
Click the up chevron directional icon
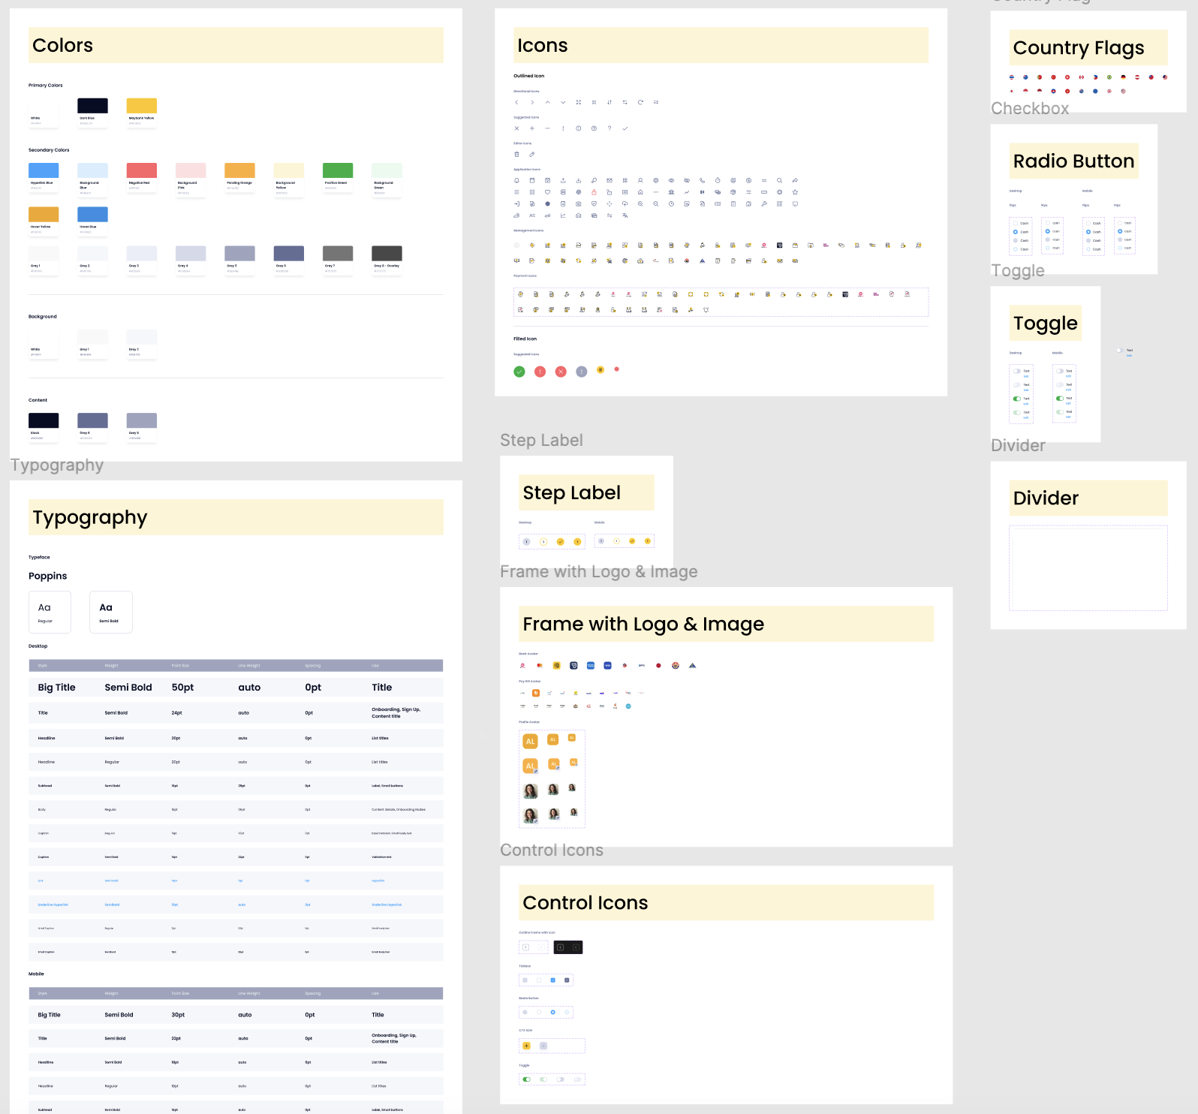click(547, 102)
